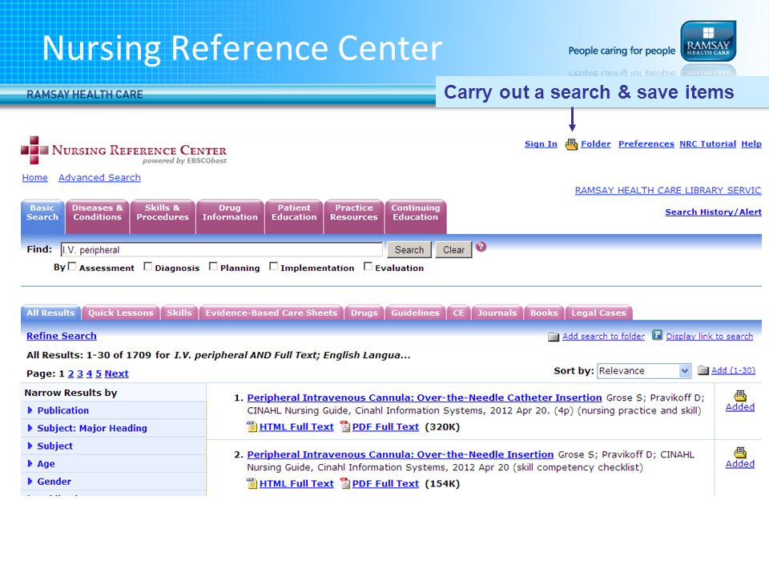Click Ramsay Health Care Library Service link

[668, 191]
